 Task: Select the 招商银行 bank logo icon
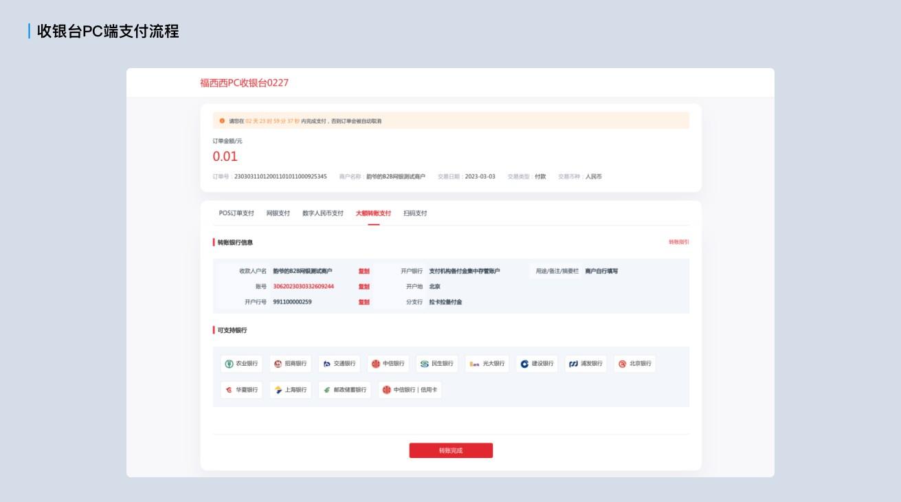point(278,364)
